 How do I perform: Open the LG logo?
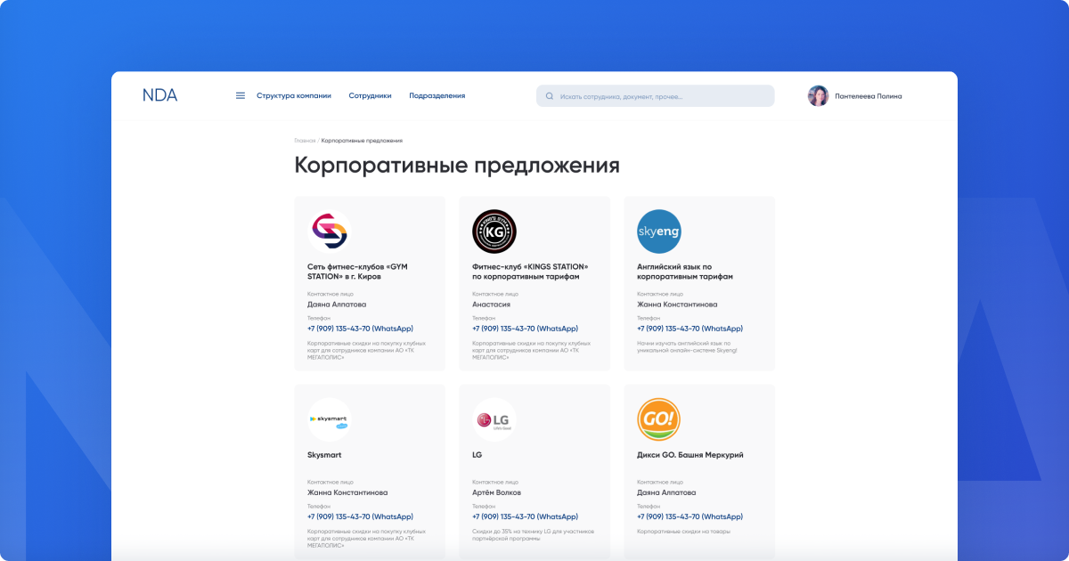tap(494, 420)
